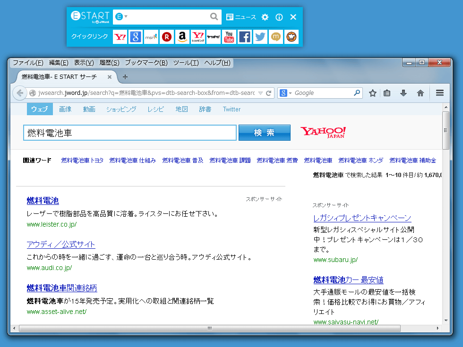Open mixi quick link icon
Image resolution: width=463 pixels, height=347 pixels.
point(276,37)
